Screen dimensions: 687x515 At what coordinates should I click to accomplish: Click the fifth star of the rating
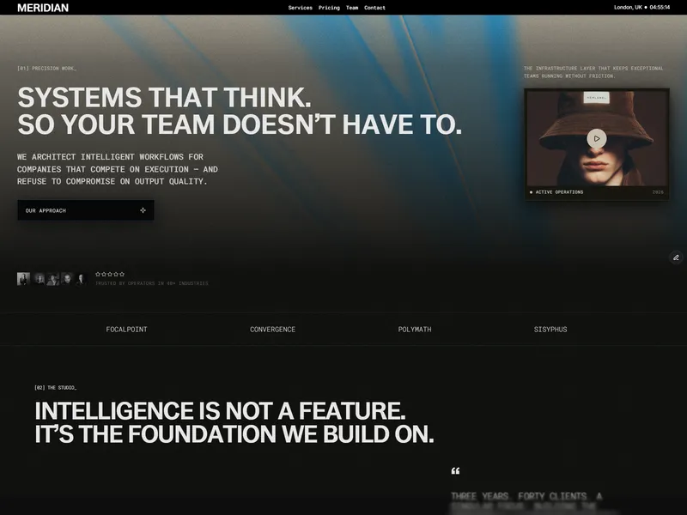pyautogui.click(x=122, y=274)
